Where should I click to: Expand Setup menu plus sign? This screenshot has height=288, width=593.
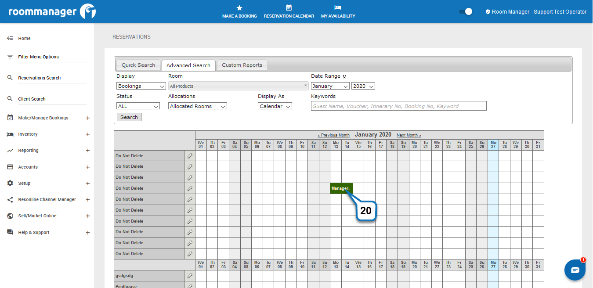pos(88,184)
